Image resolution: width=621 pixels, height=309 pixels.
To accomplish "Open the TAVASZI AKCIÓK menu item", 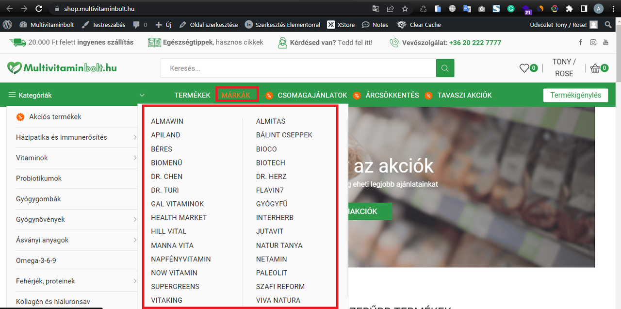I will [x=464, y=95].
